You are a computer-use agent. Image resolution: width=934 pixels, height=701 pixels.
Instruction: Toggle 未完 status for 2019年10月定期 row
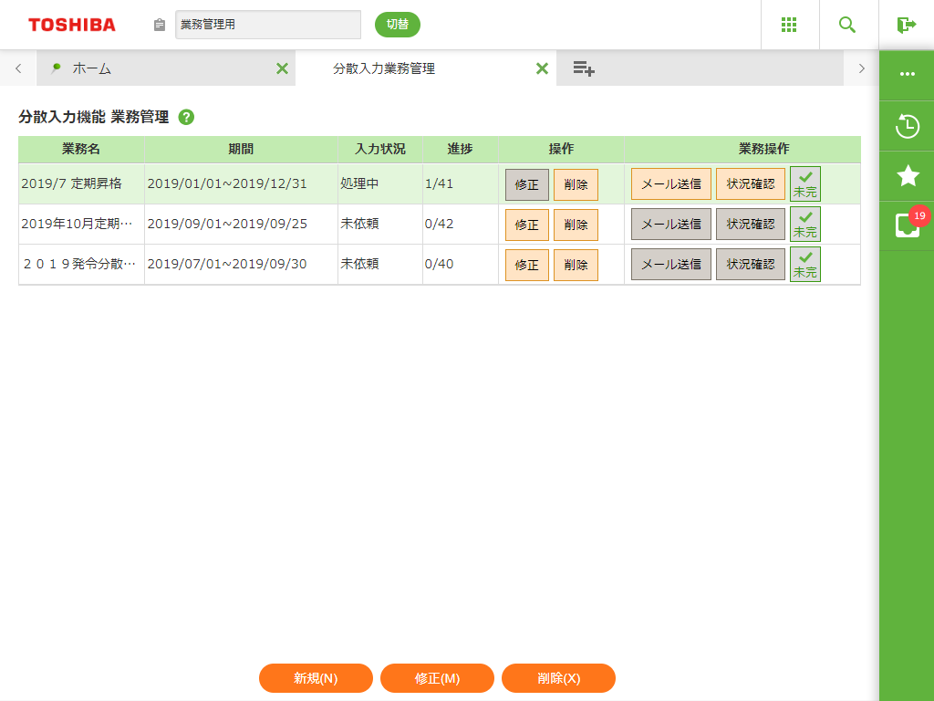pos(805,224)
